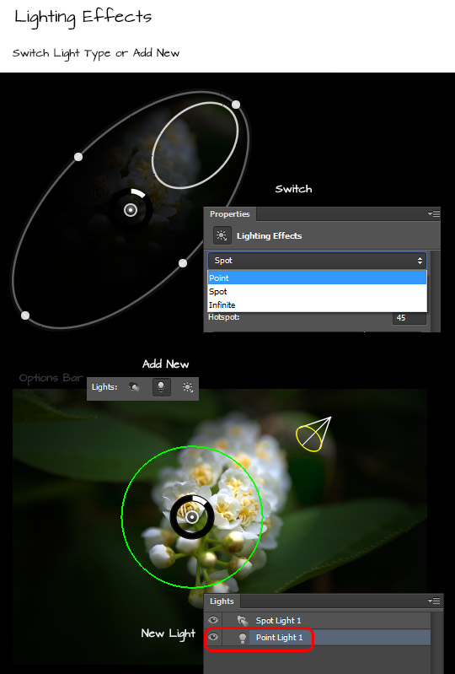Screen dimensions: 455x674
Task: Click the Point Light 1 bulb icon
Action: click(243, 638)
